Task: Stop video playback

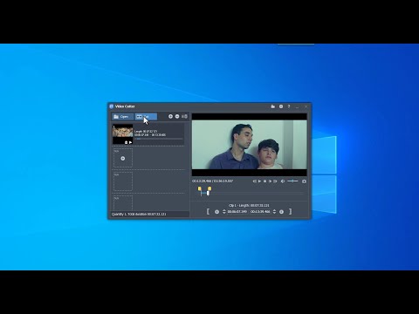Action: [x=264, y=181]
